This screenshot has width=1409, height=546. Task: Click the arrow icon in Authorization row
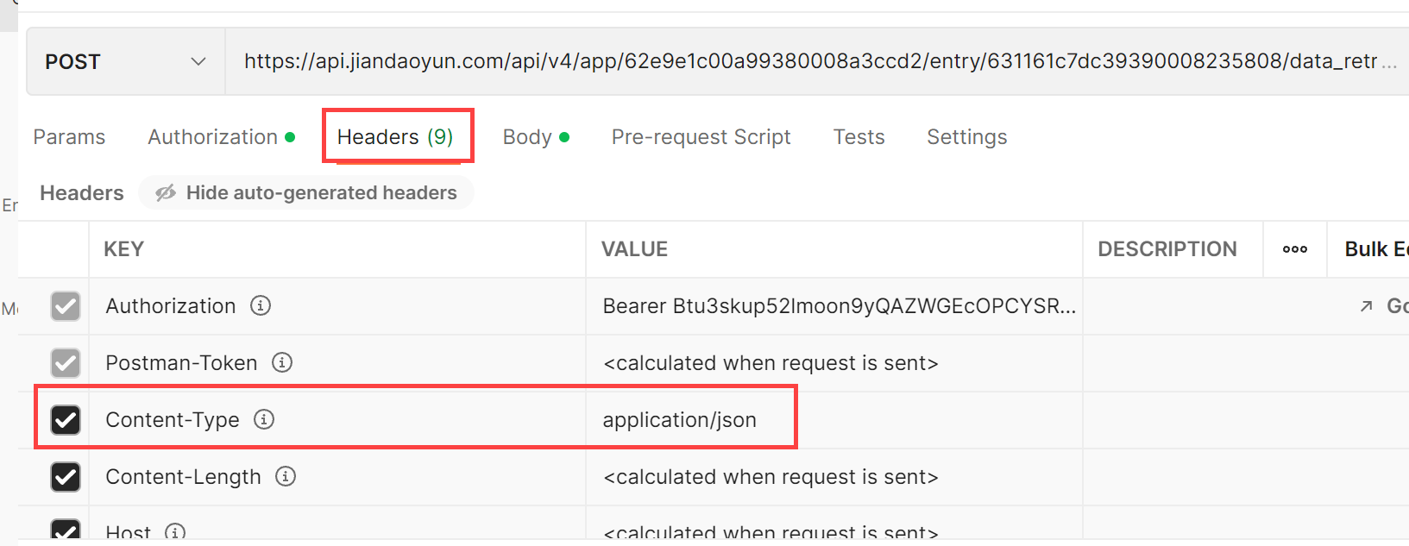click(x=1366, y=306)
